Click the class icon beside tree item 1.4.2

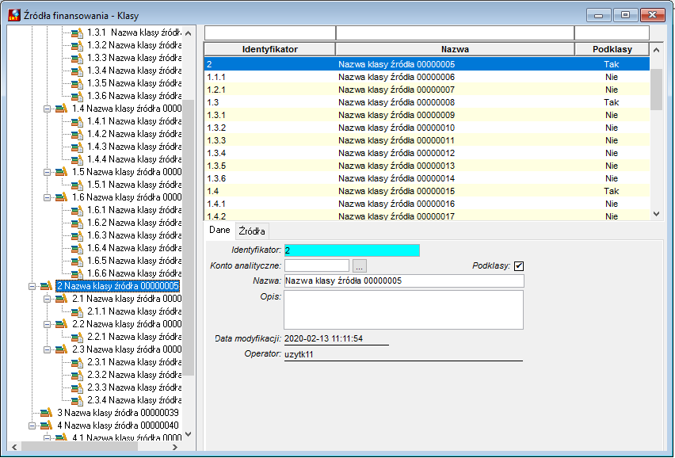tap(77, 134)
